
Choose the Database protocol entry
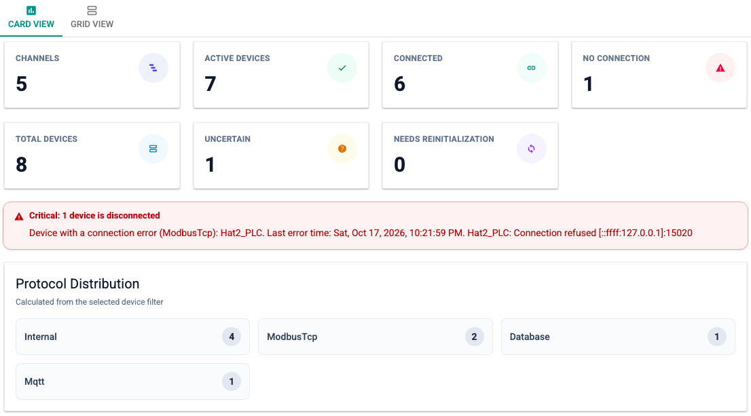coord(618,337)
